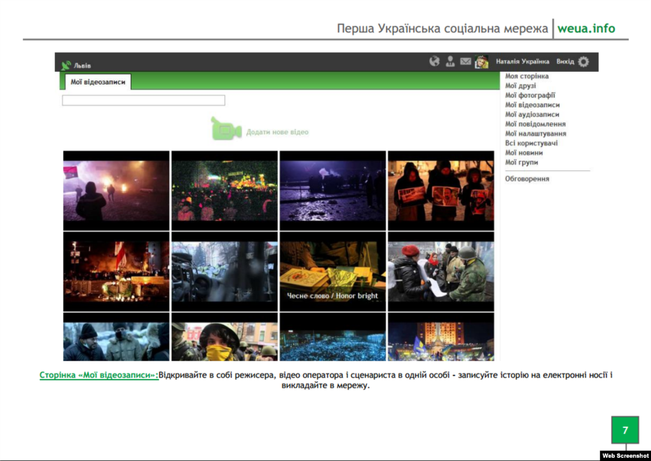Click the green camera add-video icon
The height and width of the screenshot is (461, 651).
pos(226,128)
